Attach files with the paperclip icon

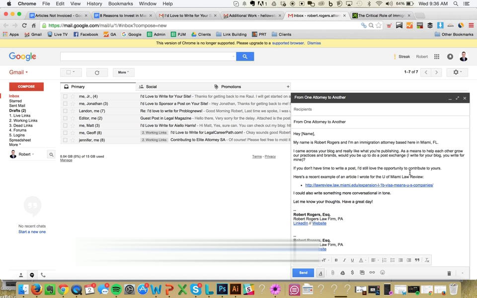click(333, 273)
